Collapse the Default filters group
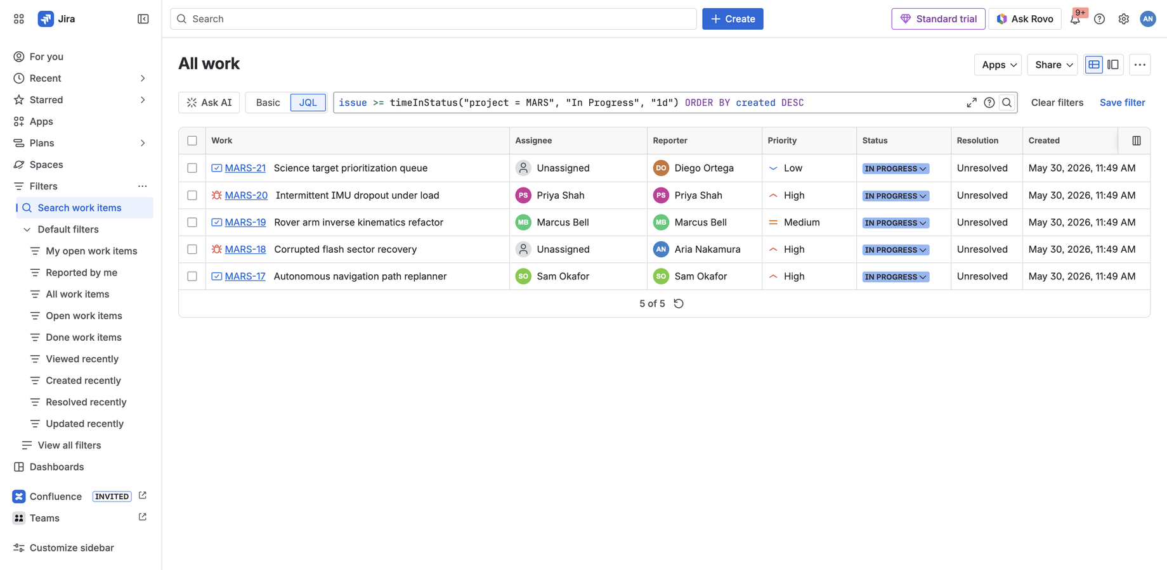 pyautogui.click(x=27, y=229)
